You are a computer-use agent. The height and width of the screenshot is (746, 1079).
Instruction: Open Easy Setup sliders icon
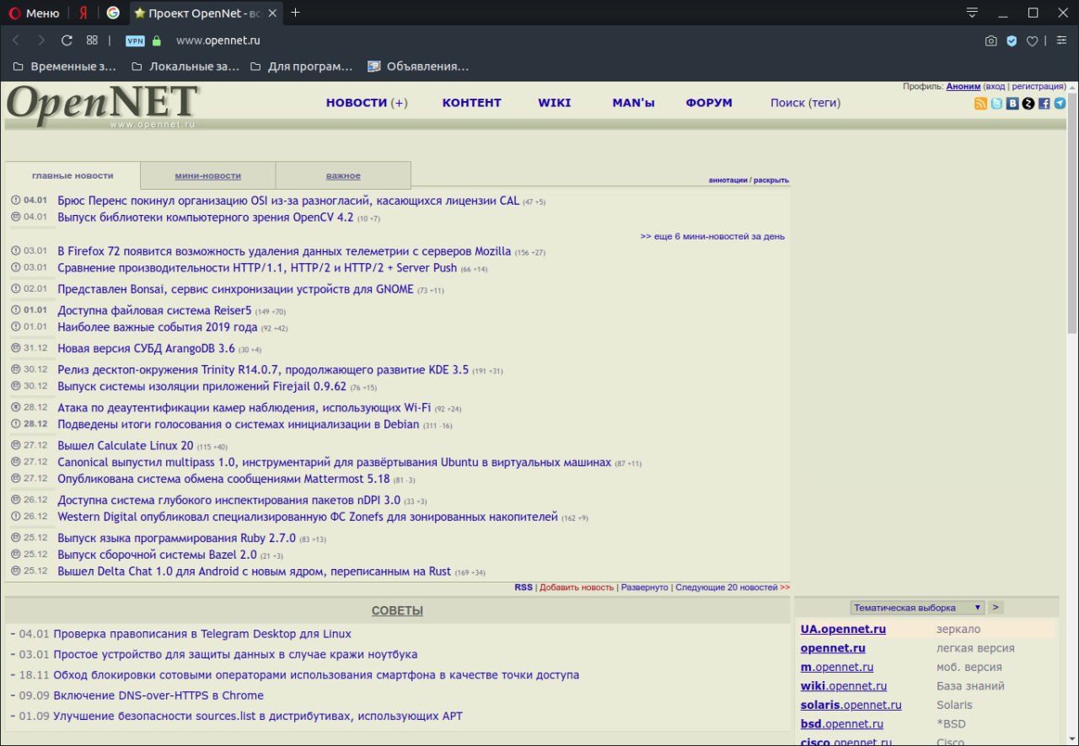coord(1060,40)
